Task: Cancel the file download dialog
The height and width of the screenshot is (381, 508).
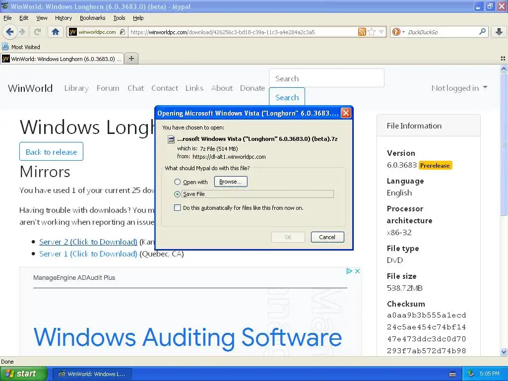Action: click(x=327, y=237)
